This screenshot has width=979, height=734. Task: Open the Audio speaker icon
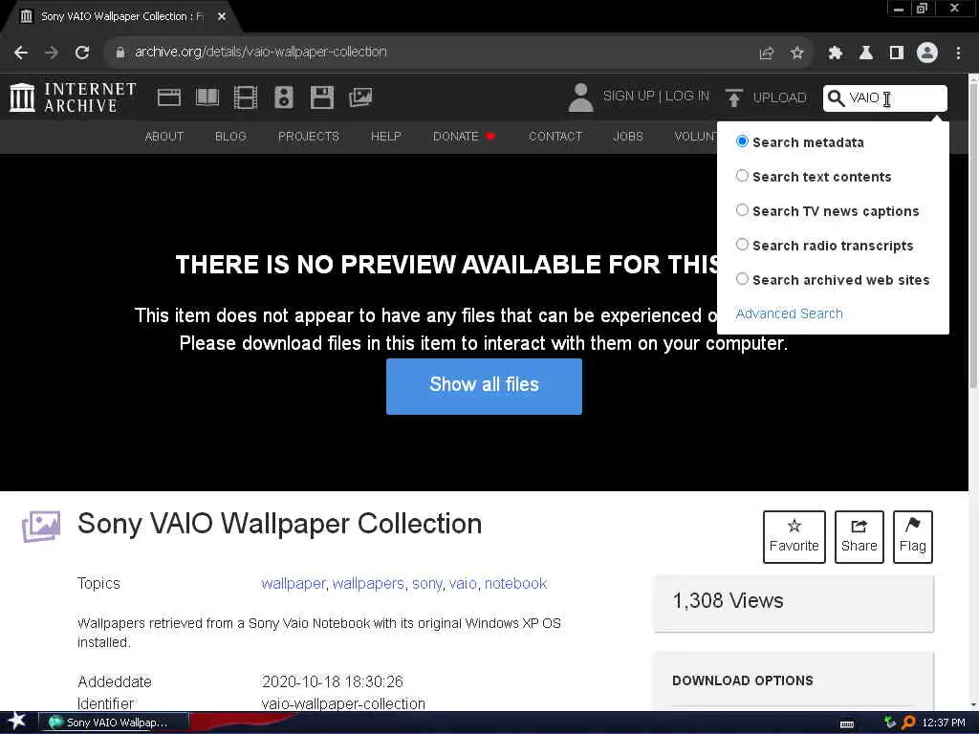coord(283,97)
